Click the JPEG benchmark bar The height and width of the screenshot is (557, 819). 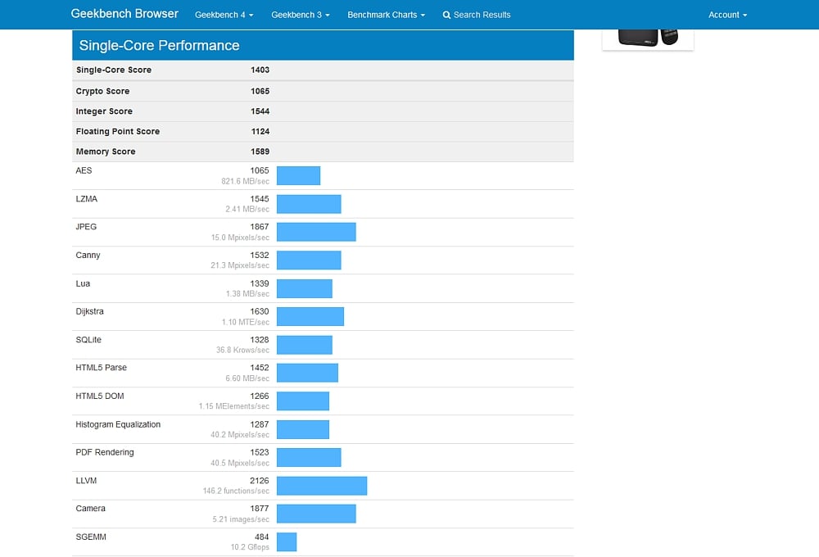point(316,232)
